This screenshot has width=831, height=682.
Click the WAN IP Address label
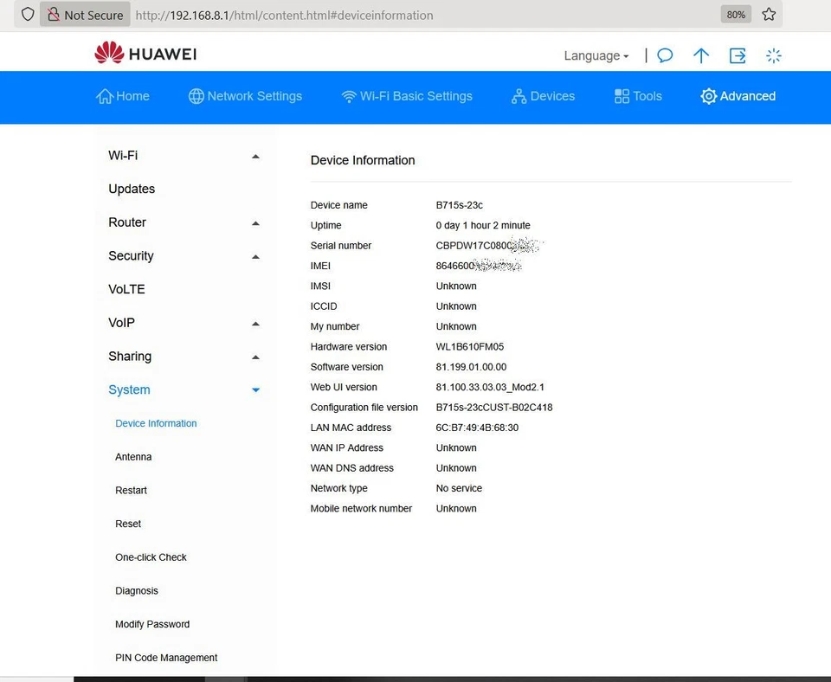pyautogui.click(x=346, y=447)
